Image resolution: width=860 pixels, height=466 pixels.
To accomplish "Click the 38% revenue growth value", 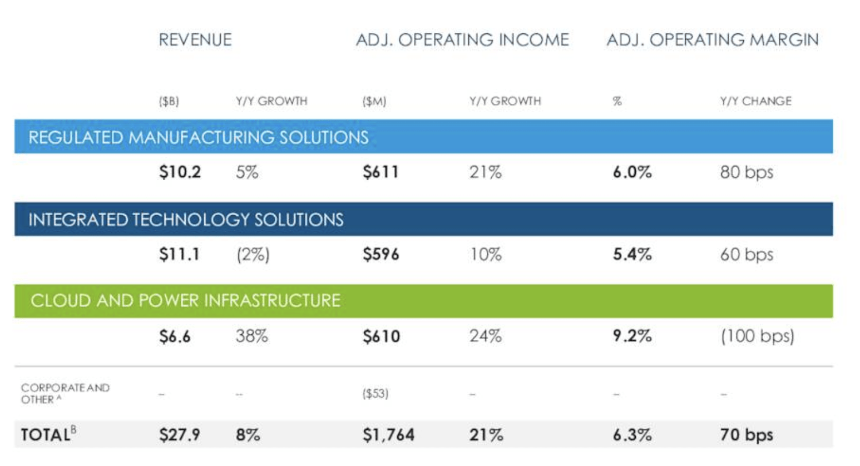I will pyautogui.click(x=252, y=336).
